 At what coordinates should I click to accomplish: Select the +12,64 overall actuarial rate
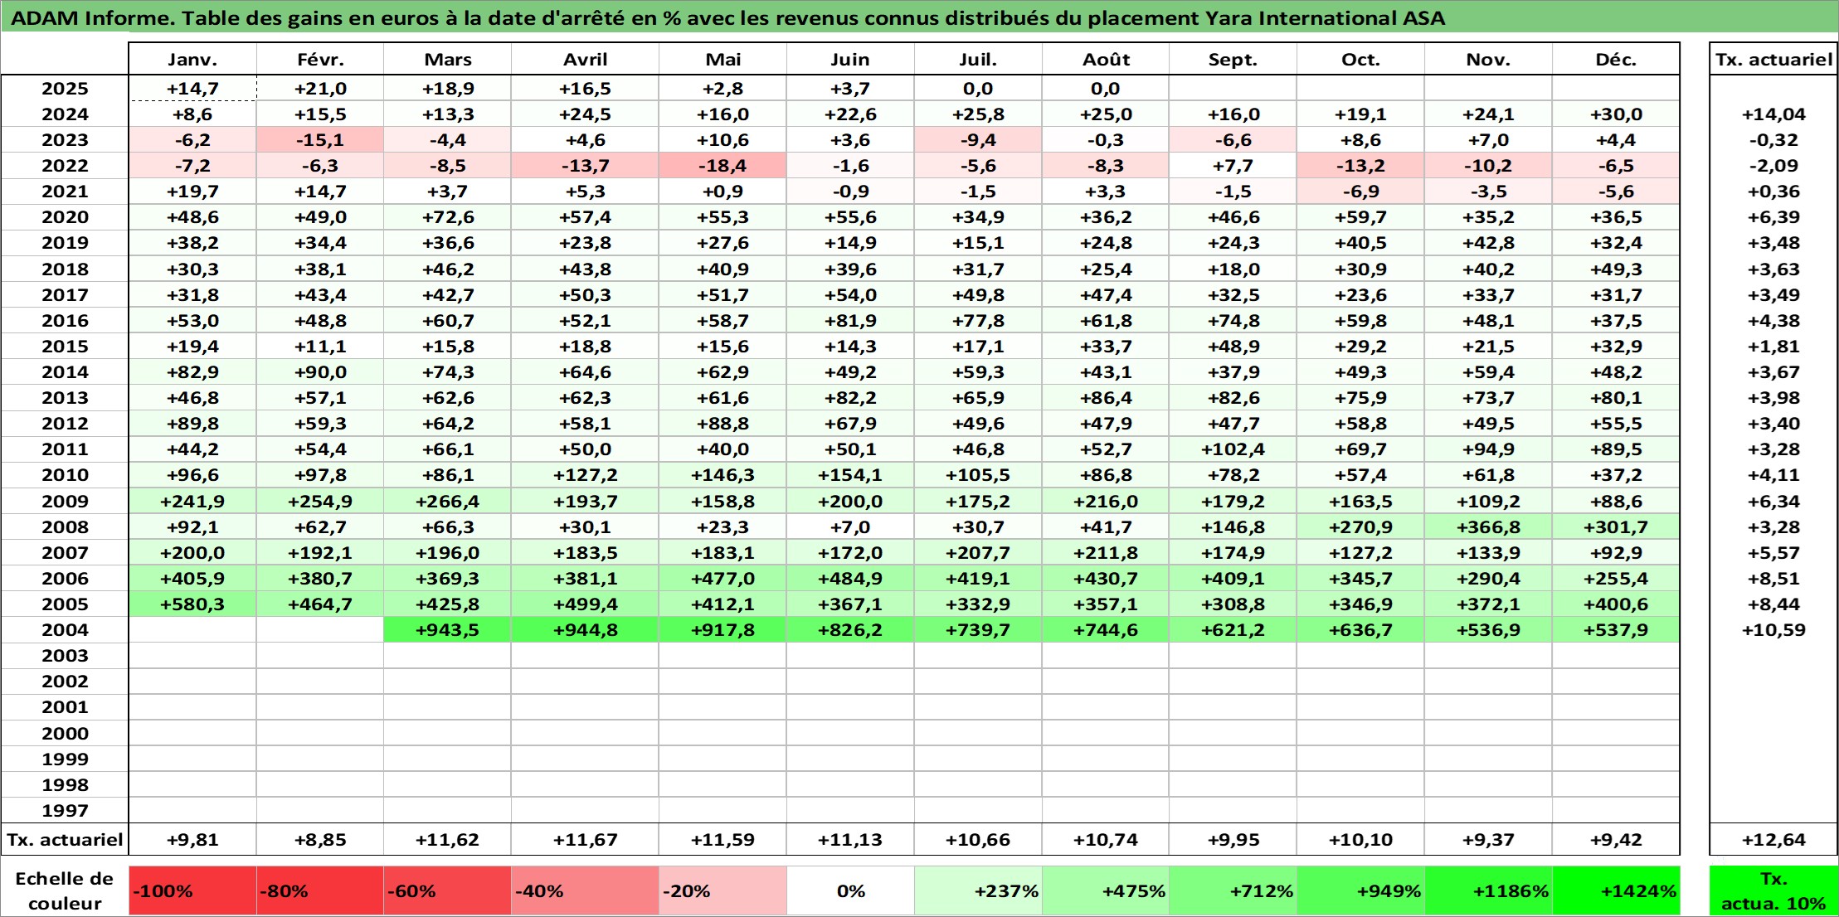1773,840
